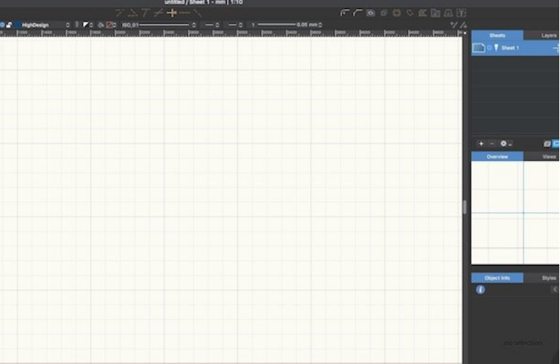Click the paint bucket fill icon

click(x=100, y=25)
